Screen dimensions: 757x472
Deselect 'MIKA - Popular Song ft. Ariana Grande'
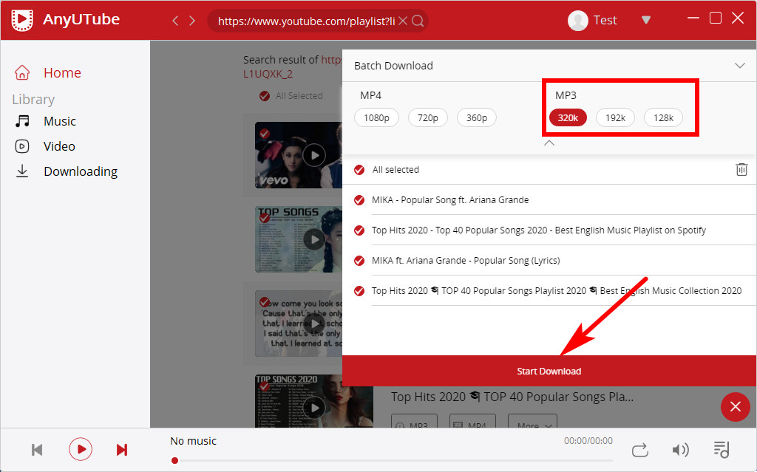point(359,200)
